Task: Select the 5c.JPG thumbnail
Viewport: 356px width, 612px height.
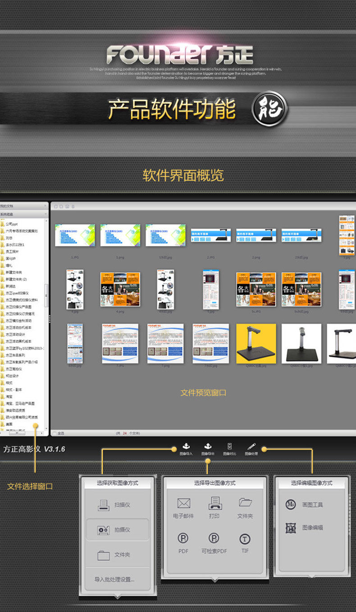Action: [256, 289]
